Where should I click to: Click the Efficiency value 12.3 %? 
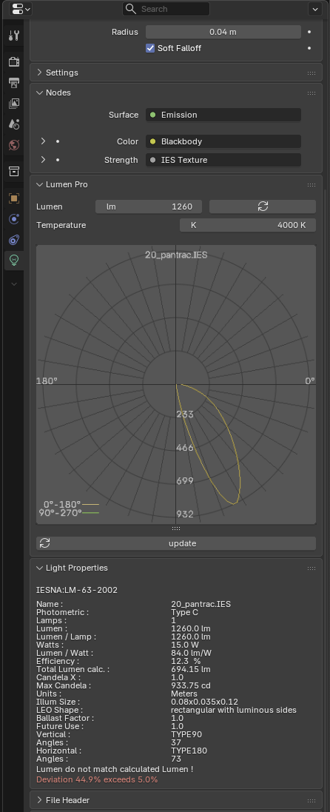(186, 661)
